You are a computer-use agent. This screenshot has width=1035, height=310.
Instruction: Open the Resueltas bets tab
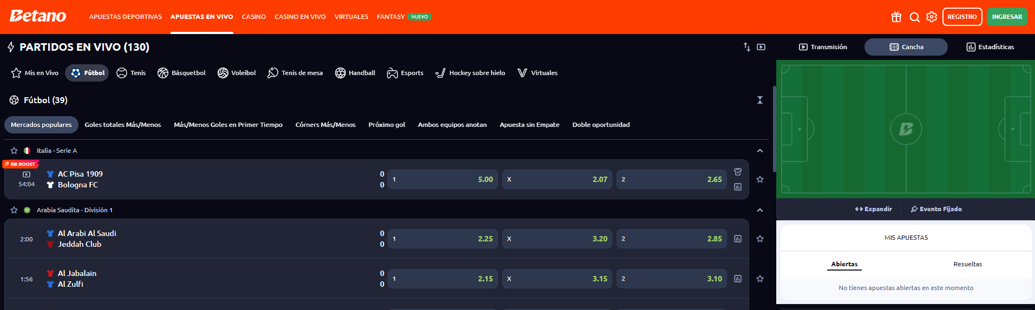coord(967,264)
